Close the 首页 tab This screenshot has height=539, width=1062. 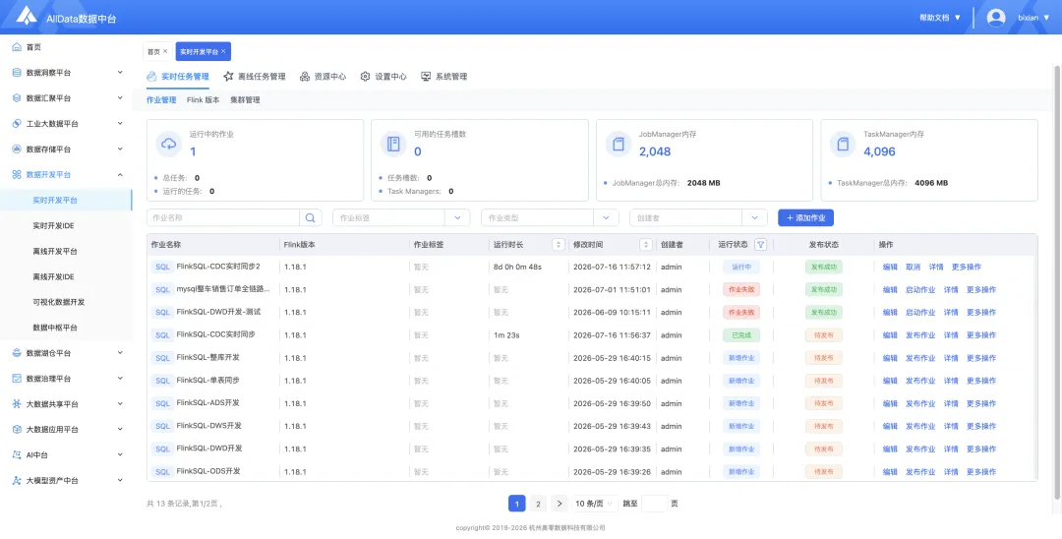(165, 51)
